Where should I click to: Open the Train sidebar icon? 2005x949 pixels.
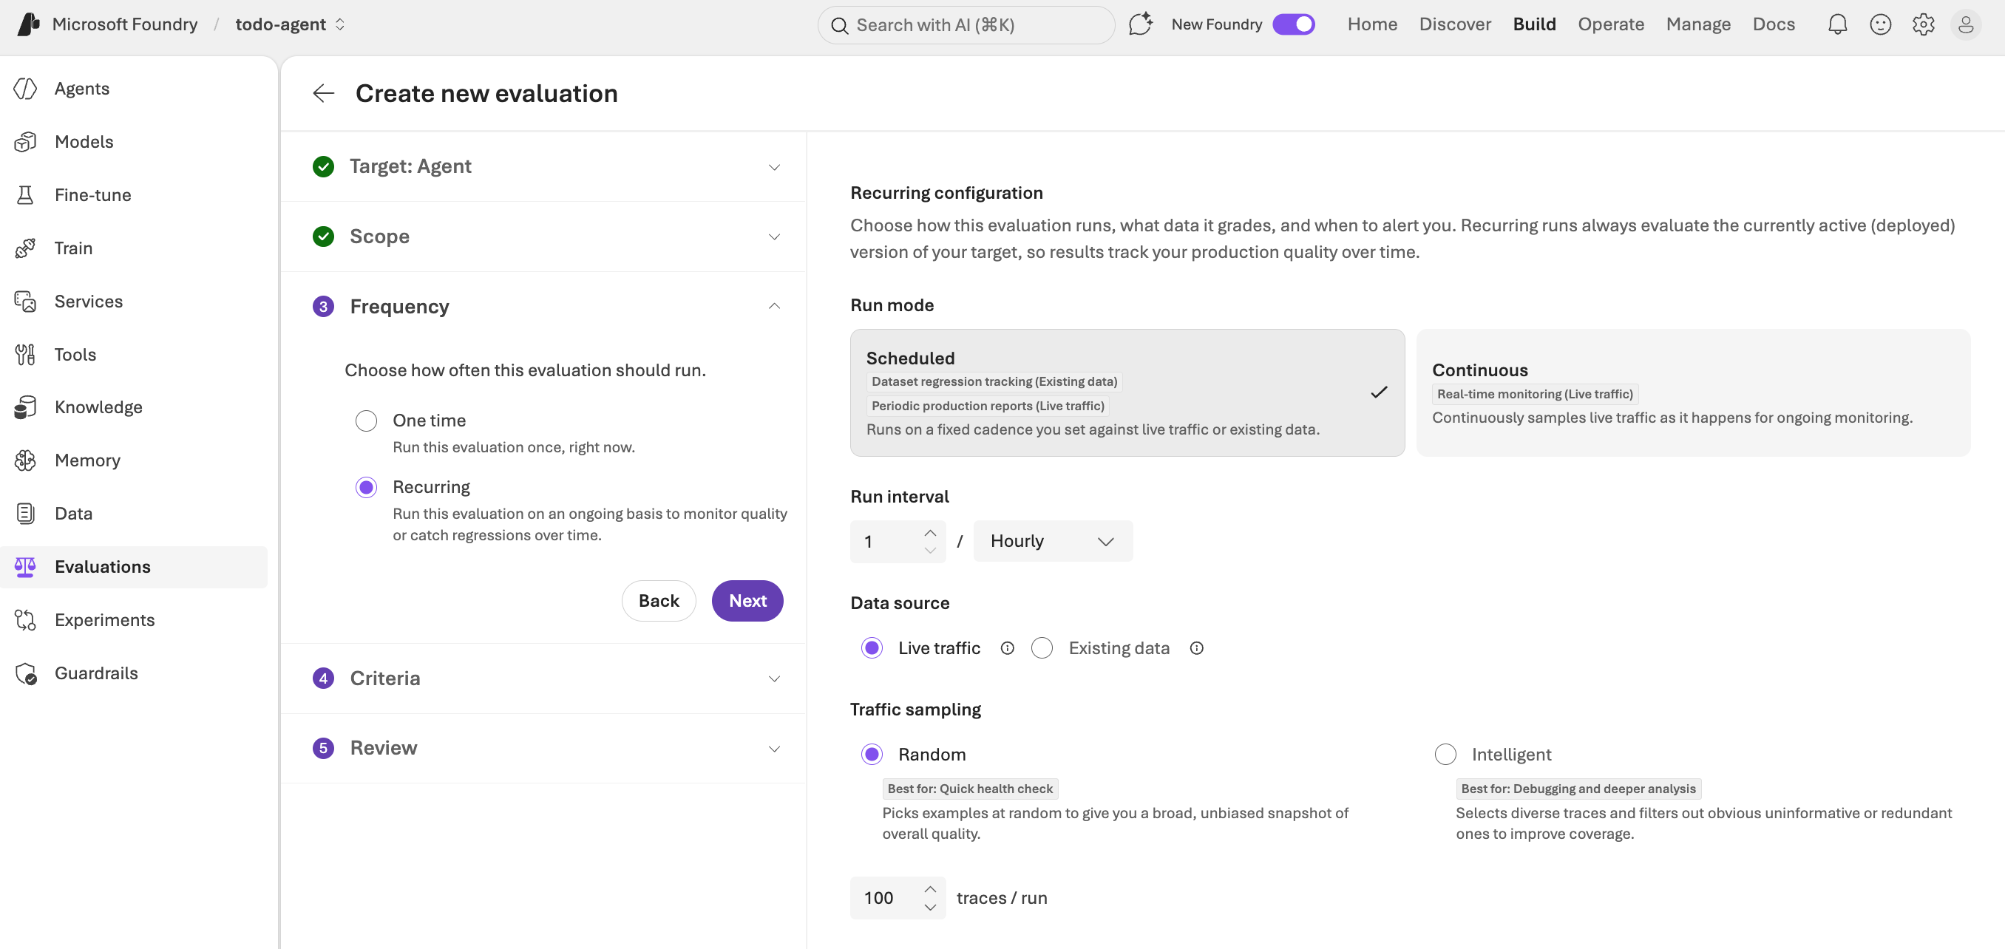click(x=25, y=248)
